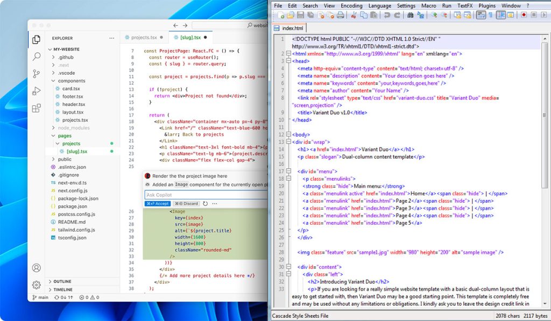Open the Macro menu in Notepad++

point(428,5)
